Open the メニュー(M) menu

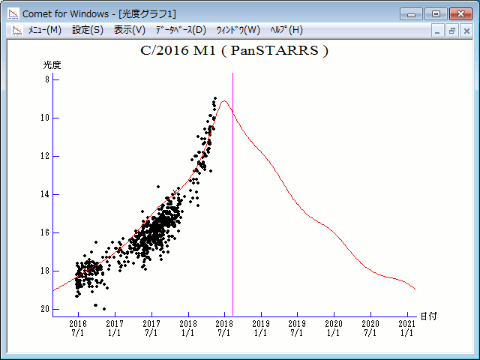coord(44,30)
